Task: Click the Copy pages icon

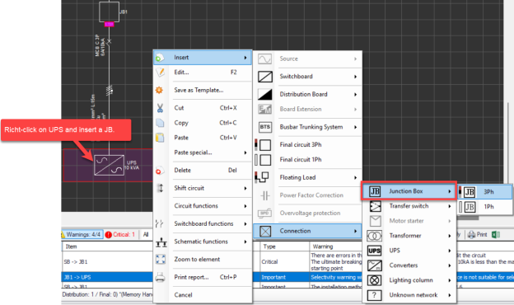Action: click(160, 123)
